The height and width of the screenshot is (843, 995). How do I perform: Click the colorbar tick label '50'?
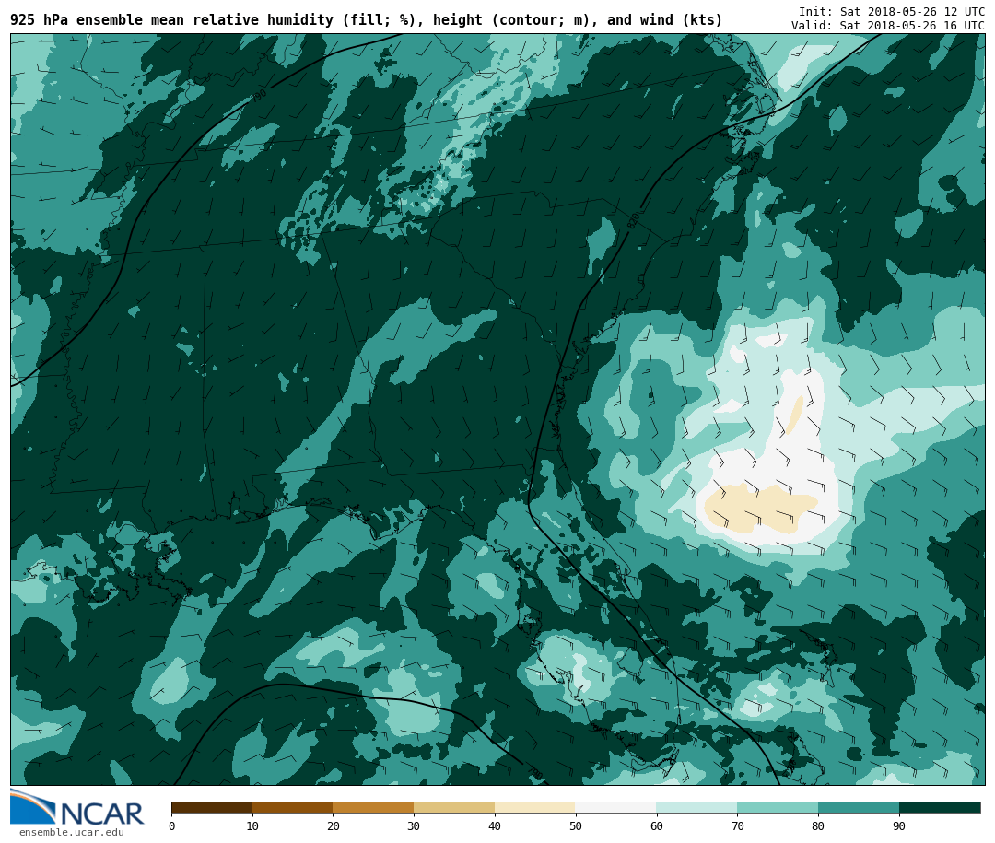pos(576,825)
